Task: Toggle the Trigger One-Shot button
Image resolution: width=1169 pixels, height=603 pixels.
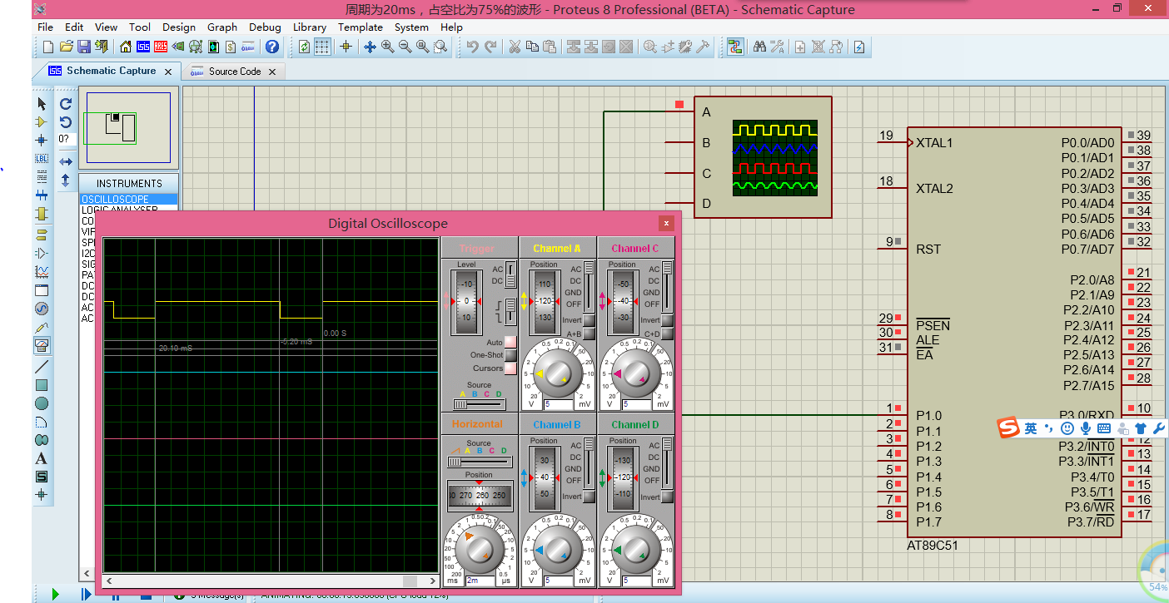Action: (510, 355)
